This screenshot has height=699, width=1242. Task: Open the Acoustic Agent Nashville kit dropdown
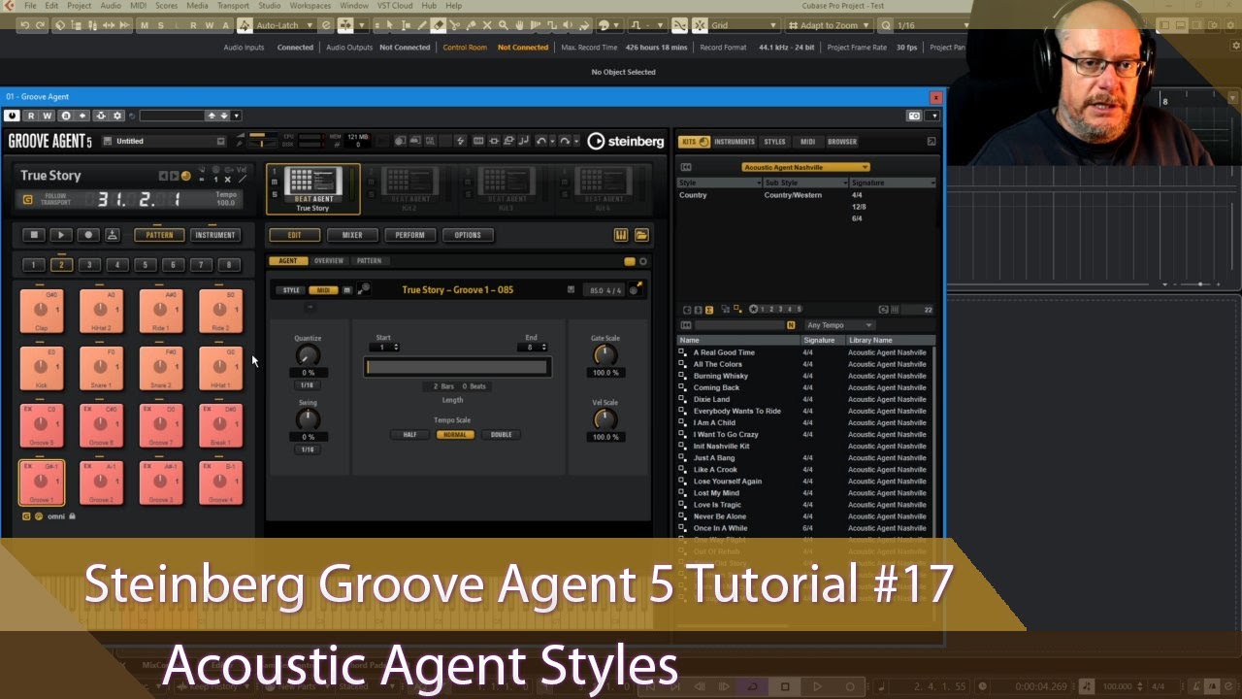806,167
